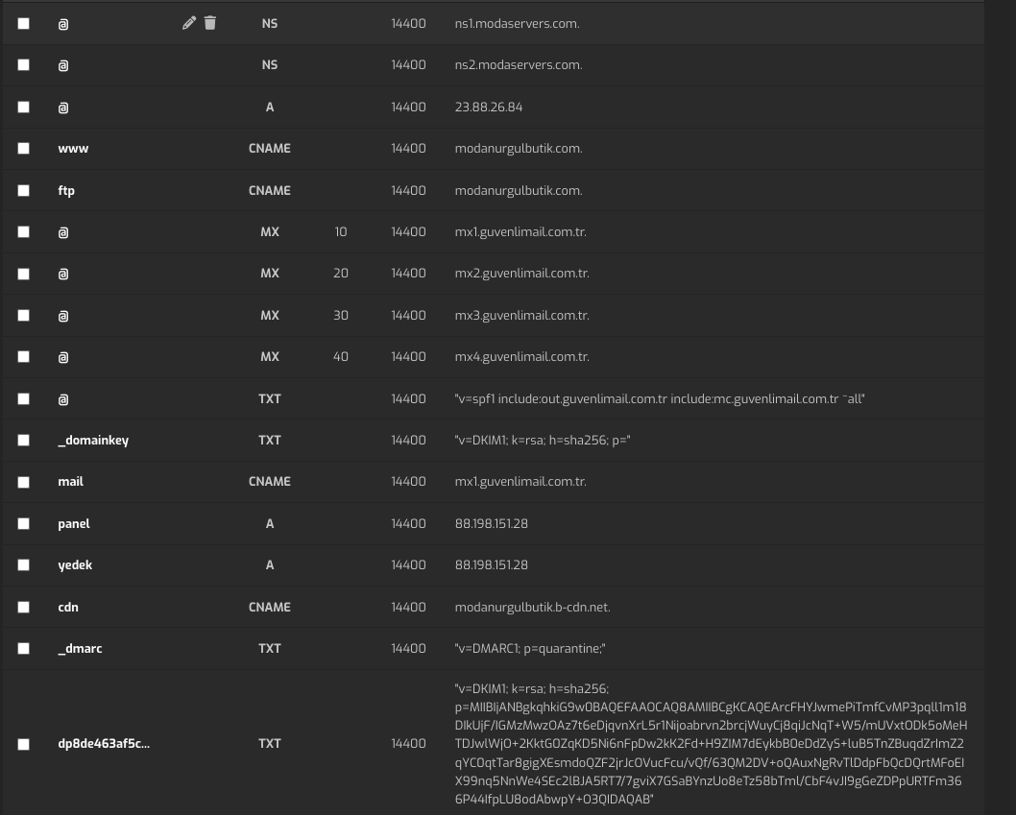Click the trash delete icon on ns1 record
This screenshot has width=1016, height=815.
[x=210, y=23]
